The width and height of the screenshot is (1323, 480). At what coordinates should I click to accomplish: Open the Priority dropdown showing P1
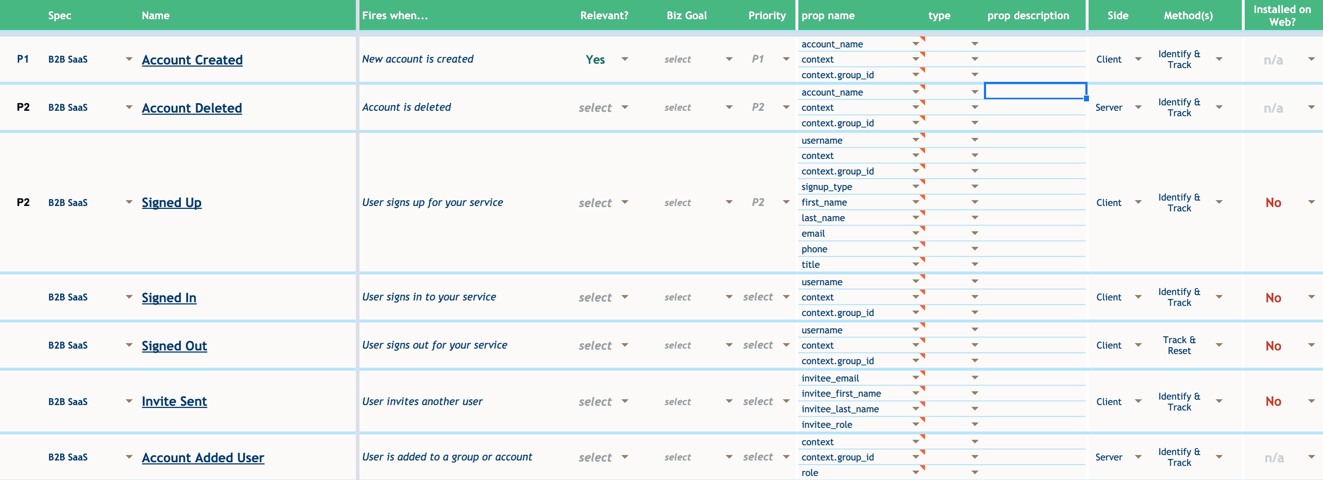coord(786,59)
